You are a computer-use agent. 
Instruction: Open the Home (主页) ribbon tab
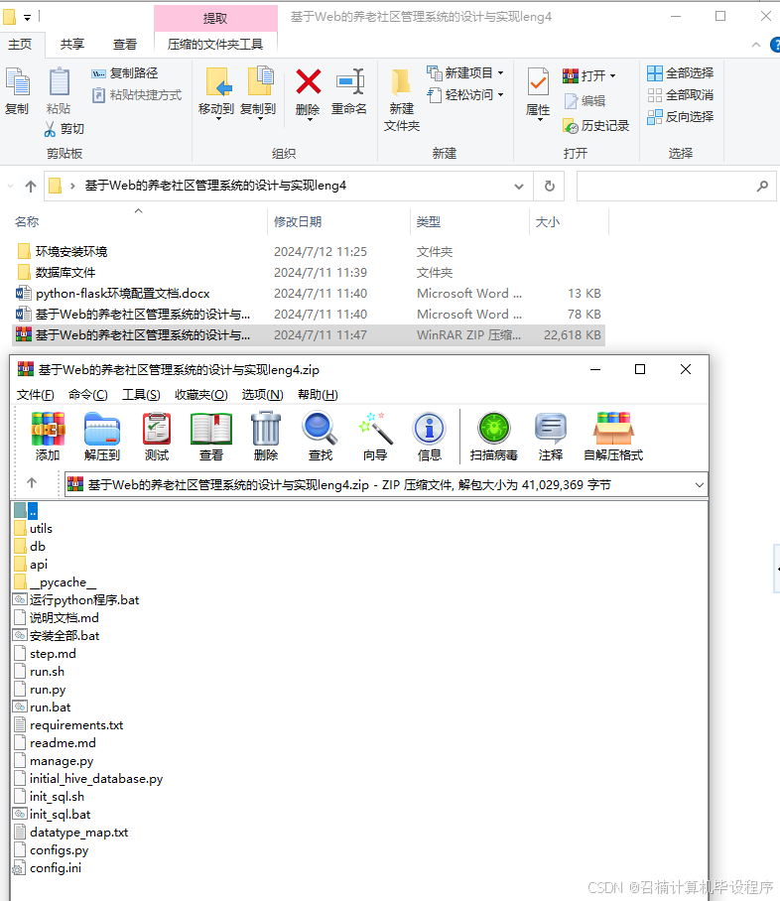[20, 45]
